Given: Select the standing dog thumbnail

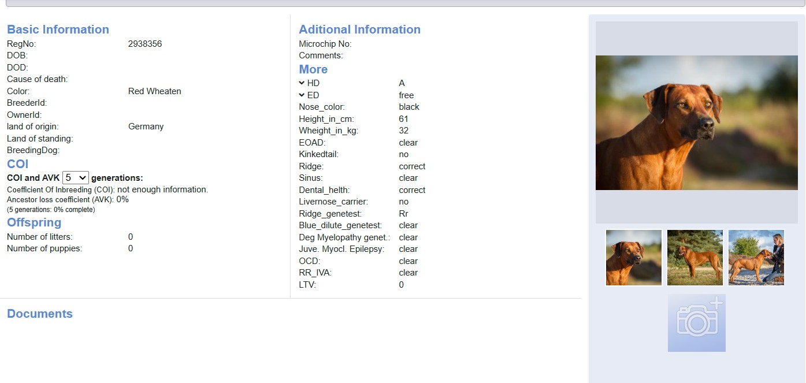Looking at the screenshot, I should tap(695, 258).
